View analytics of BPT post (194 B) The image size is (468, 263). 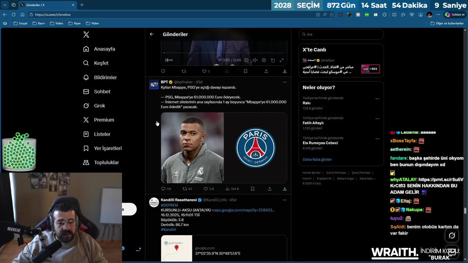click(232, 189)
